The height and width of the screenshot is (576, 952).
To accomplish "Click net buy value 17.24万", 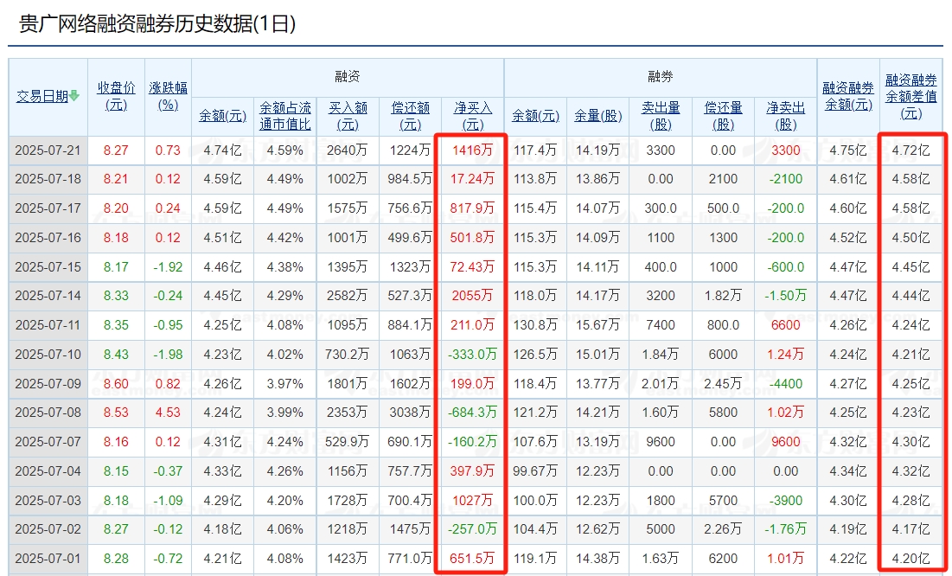I will tap(472, 179).
